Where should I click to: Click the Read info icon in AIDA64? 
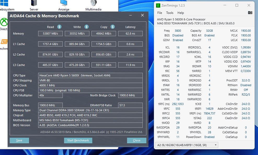(59, 27)
